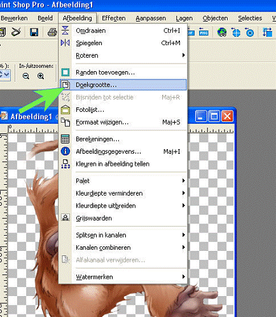Open the Lagen menu

pyautogui.click(x=184, y=18)
